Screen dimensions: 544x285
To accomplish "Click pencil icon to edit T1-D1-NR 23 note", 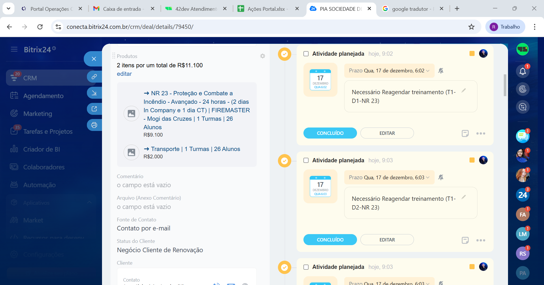I will click(x=464, y=90).
